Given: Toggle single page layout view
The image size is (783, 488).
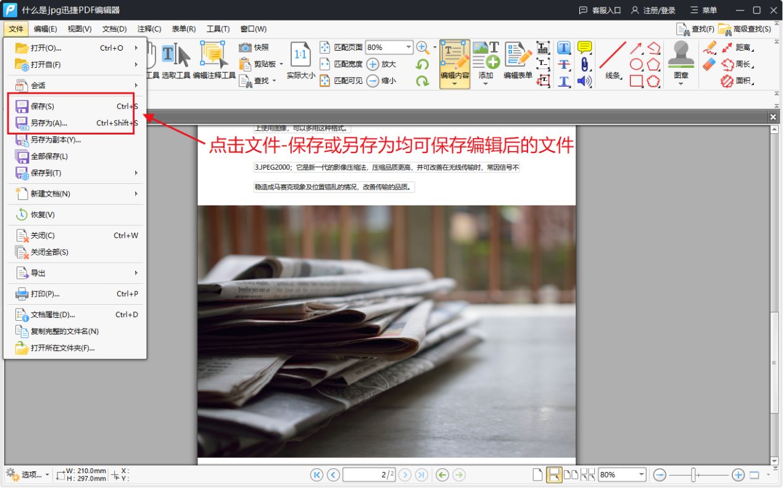Looking at the screenshot, I should pyautogui.click(x=538, y=474).
